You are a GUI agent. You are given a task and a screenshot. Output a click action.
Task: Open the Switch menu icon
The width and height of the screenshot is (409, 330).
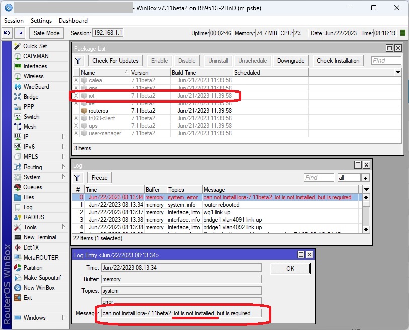18,117
